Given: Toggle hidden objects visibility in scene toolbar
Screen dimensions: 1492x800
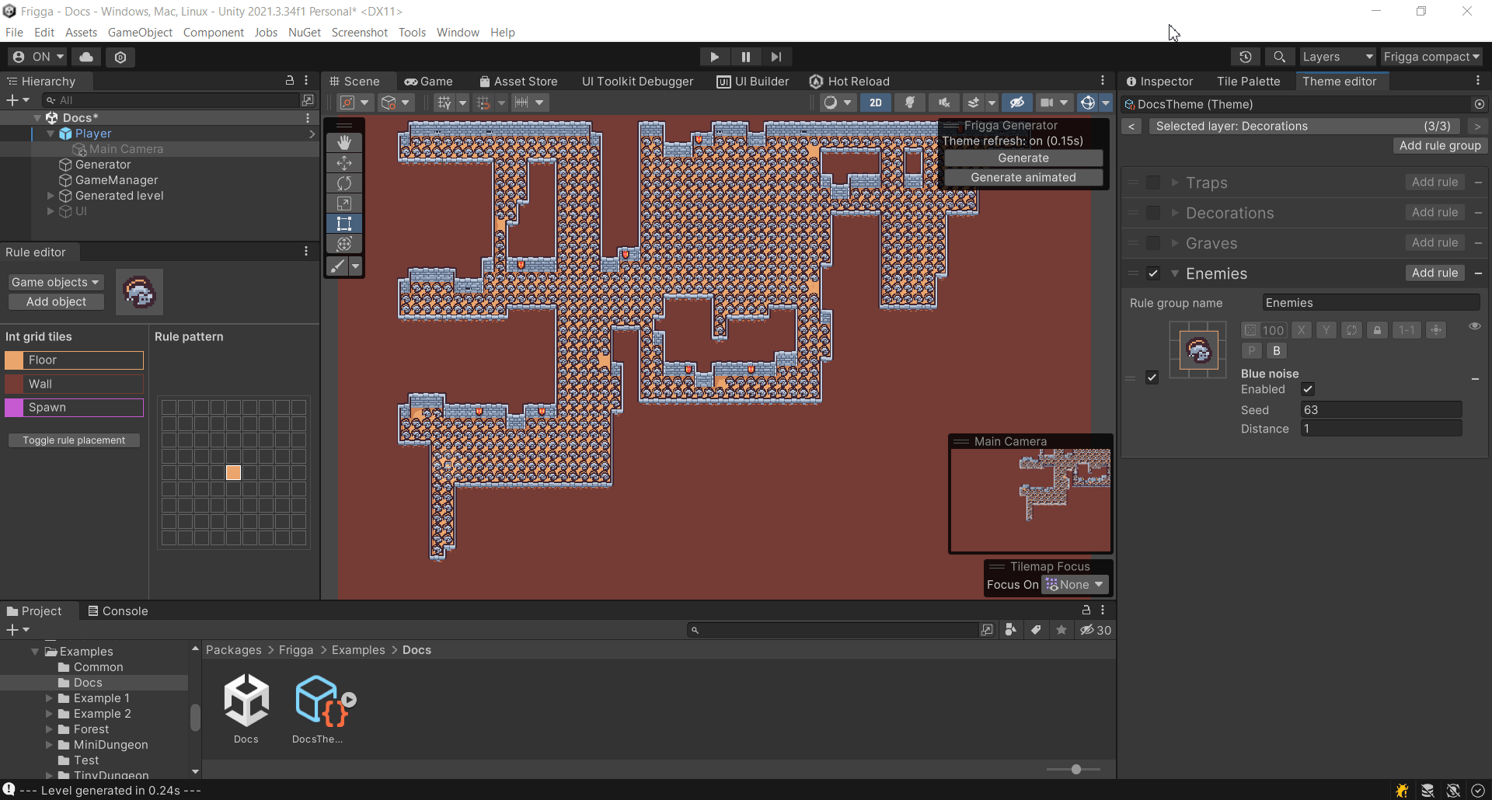Looking at the screenshot, I should pos(1016,103).
